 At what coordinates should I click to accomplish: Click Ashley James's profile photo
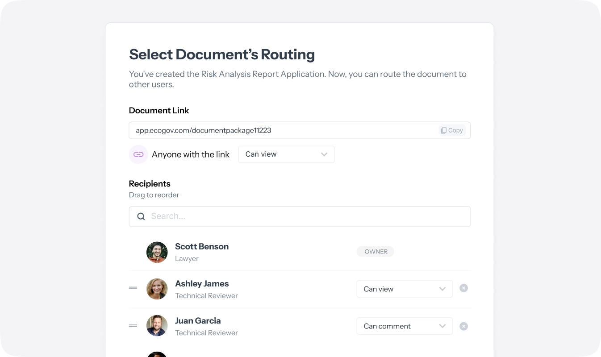[x=157, y=289]
